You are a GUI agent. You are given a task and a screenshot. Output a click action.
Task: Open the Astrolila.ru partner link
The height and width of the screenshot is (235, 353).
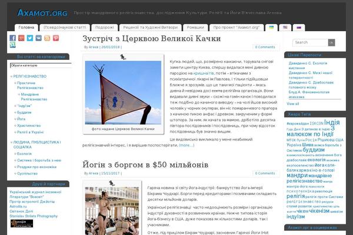tap(18, 206)
